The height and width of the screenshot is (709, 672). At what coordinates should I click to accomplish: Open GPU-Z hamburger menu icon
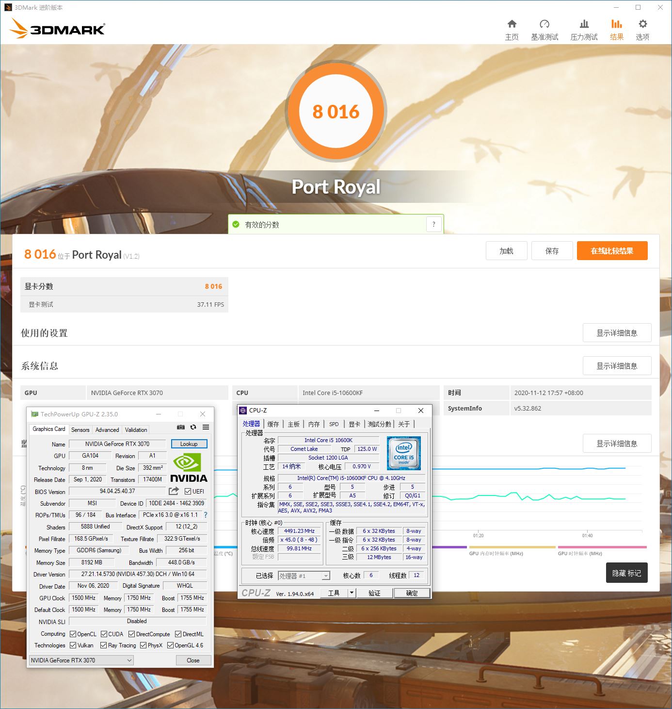[206, 427]
